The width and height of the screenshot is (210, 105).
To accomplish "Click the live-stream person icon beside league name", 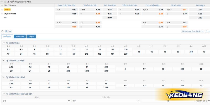I will (8, 2).
